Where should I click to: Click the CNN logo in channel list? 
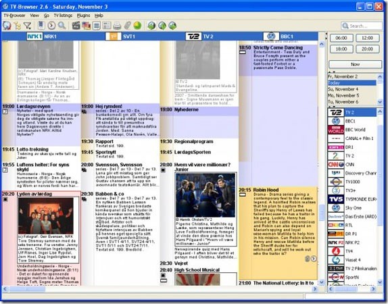tap(336, 164)
